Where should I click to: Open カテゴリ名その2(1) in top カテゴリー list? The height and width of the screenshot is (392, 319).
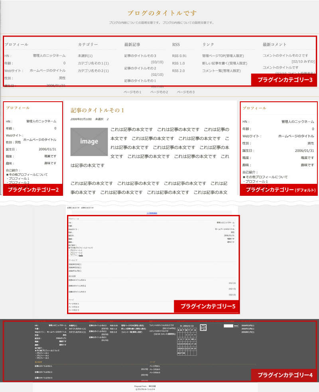click(x=93, y=71)
